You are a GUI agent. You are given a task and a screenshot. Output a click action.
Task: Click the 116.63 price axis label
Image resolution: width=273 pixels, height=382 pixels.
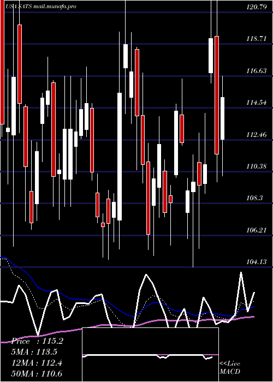coord(257,71)
